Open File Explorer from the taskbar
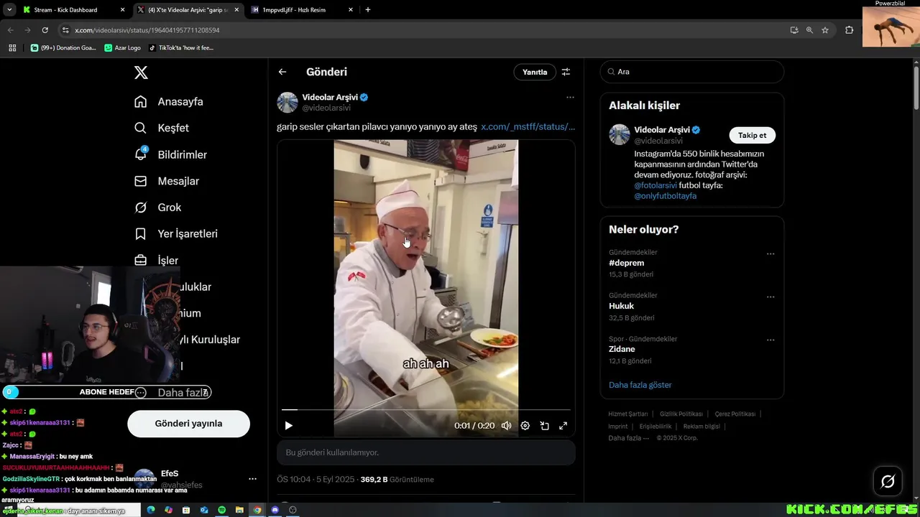The image size is (920, 517). (239, 510)
